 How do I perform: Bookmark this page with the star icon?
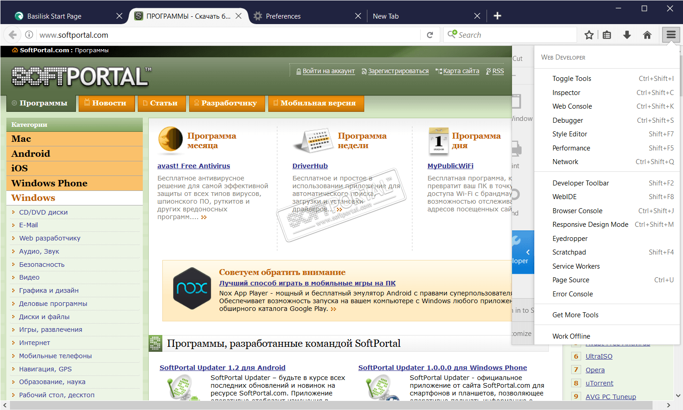(589, 35)
